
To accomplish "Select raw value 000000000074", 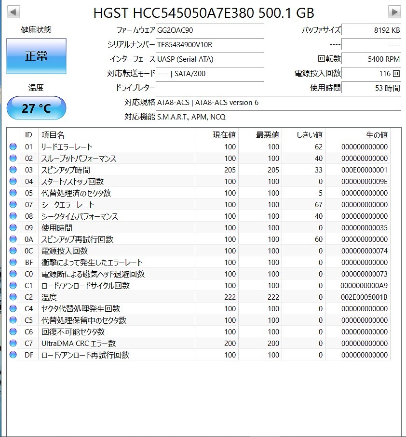I will click(x=365, y=251).
